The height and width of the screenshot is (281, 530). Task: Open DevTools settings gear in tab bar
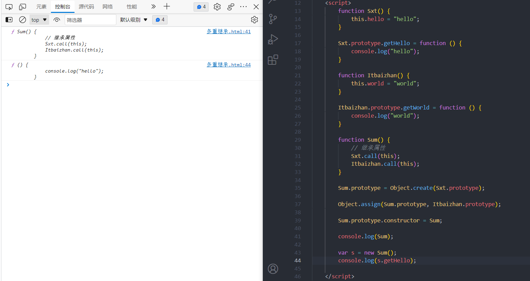pos(217,7)
